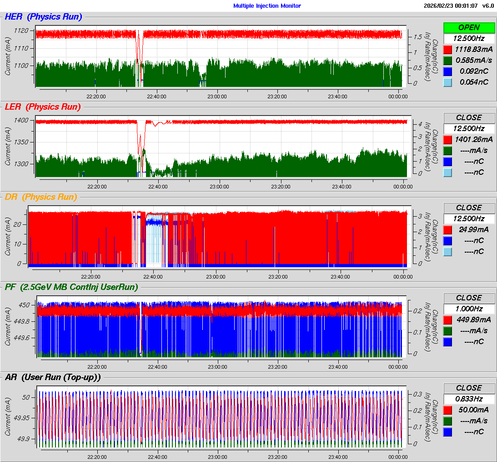Select the AR 0.833Hz repetition rate field

click(469, 399)
